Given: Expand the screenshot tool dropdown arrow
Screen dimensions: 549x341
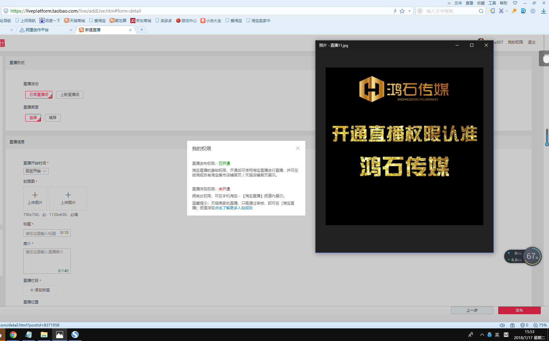Looking at the screenshot, I should (x=507, y=11).
